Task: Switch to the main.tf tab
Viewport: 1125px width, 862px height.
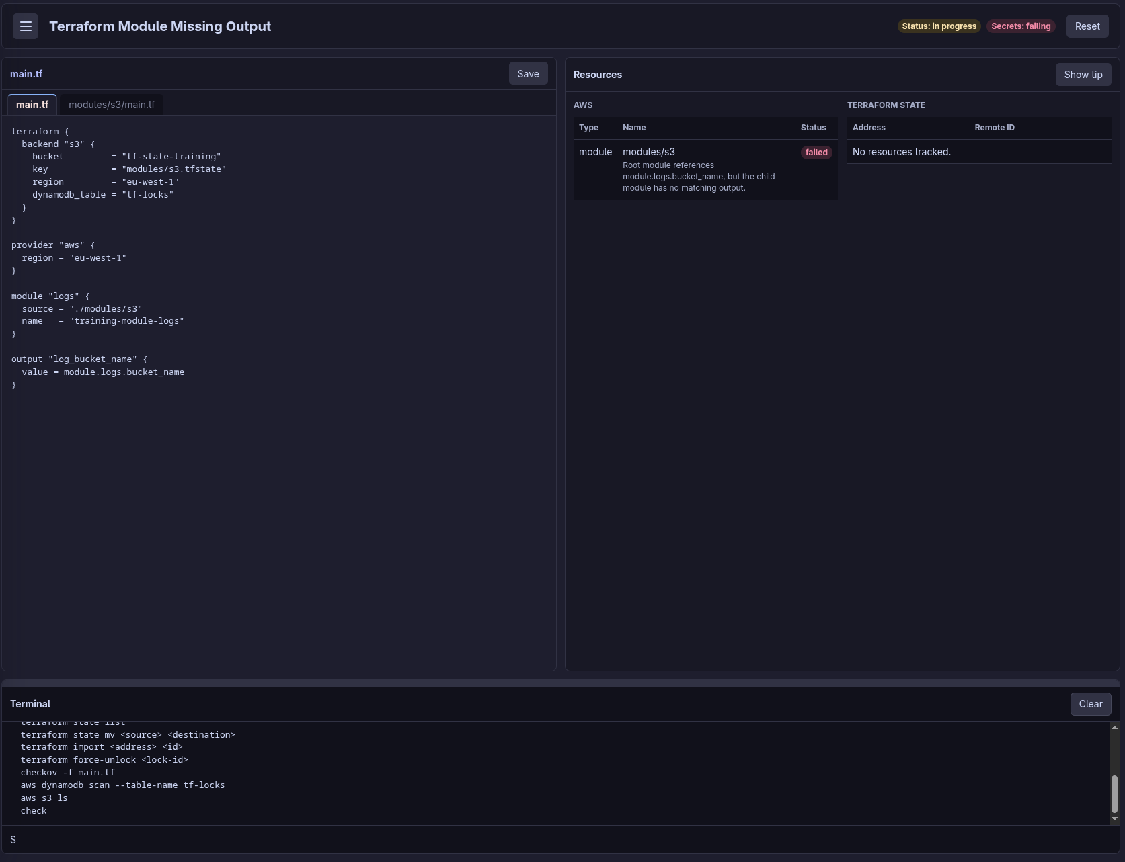Action: coord(32,105)
